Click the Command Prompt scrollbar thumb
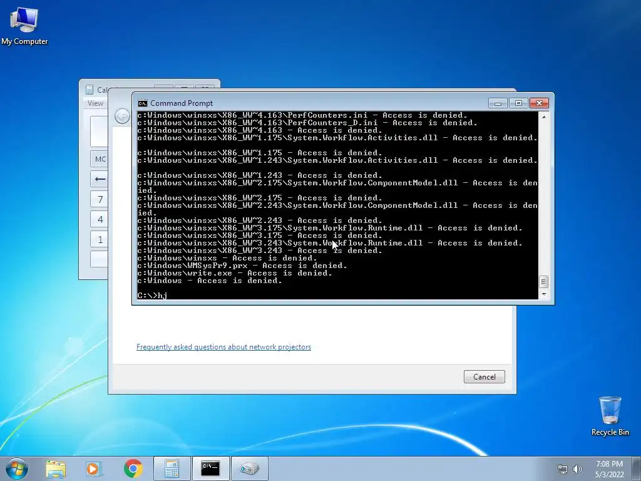 point(544,281)
